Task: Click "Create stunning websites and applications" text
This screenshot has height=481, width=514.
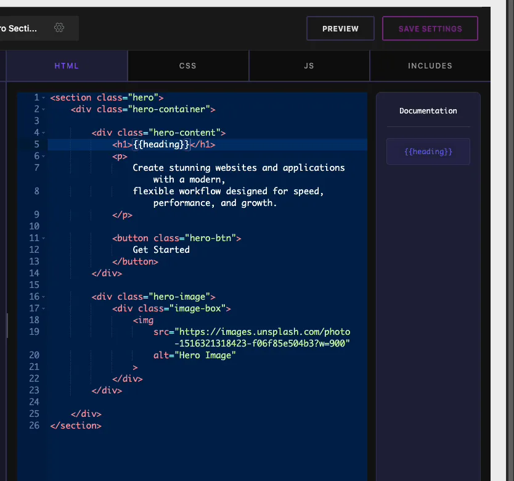Action: point(239,168)
